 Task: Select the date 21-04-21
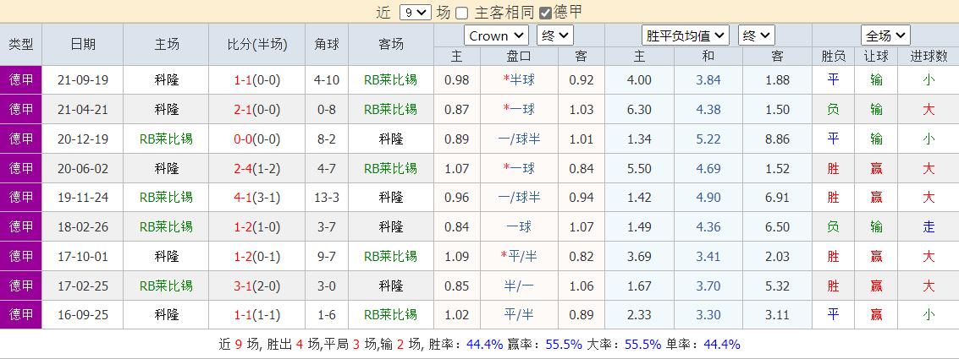coord(83,109)
